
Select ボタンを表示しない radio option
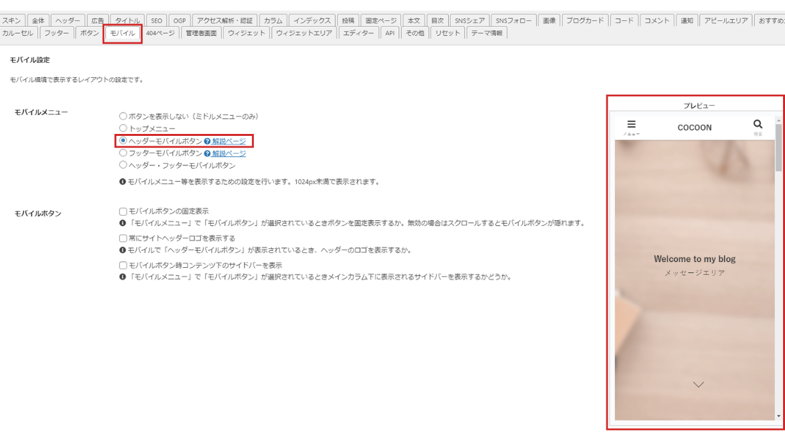pos(123,116)
